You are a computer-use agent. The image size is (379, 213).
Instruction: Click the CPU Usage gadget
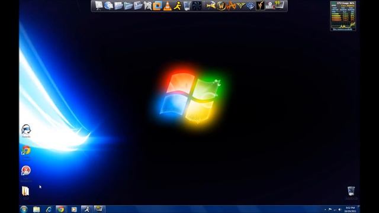click(x=343, y=16)
